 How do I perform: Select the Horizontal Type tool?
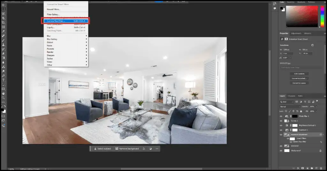click(x=3, y=80)
